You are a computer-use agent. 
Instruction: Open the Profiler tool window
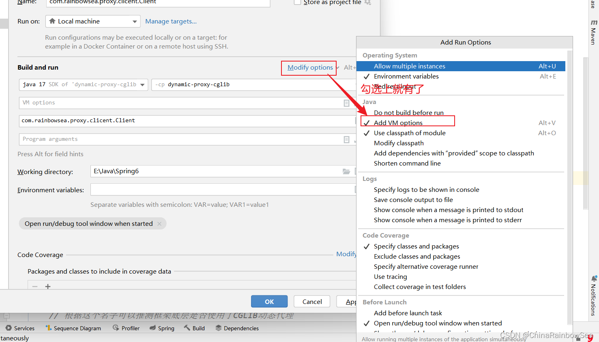(126, 328)
